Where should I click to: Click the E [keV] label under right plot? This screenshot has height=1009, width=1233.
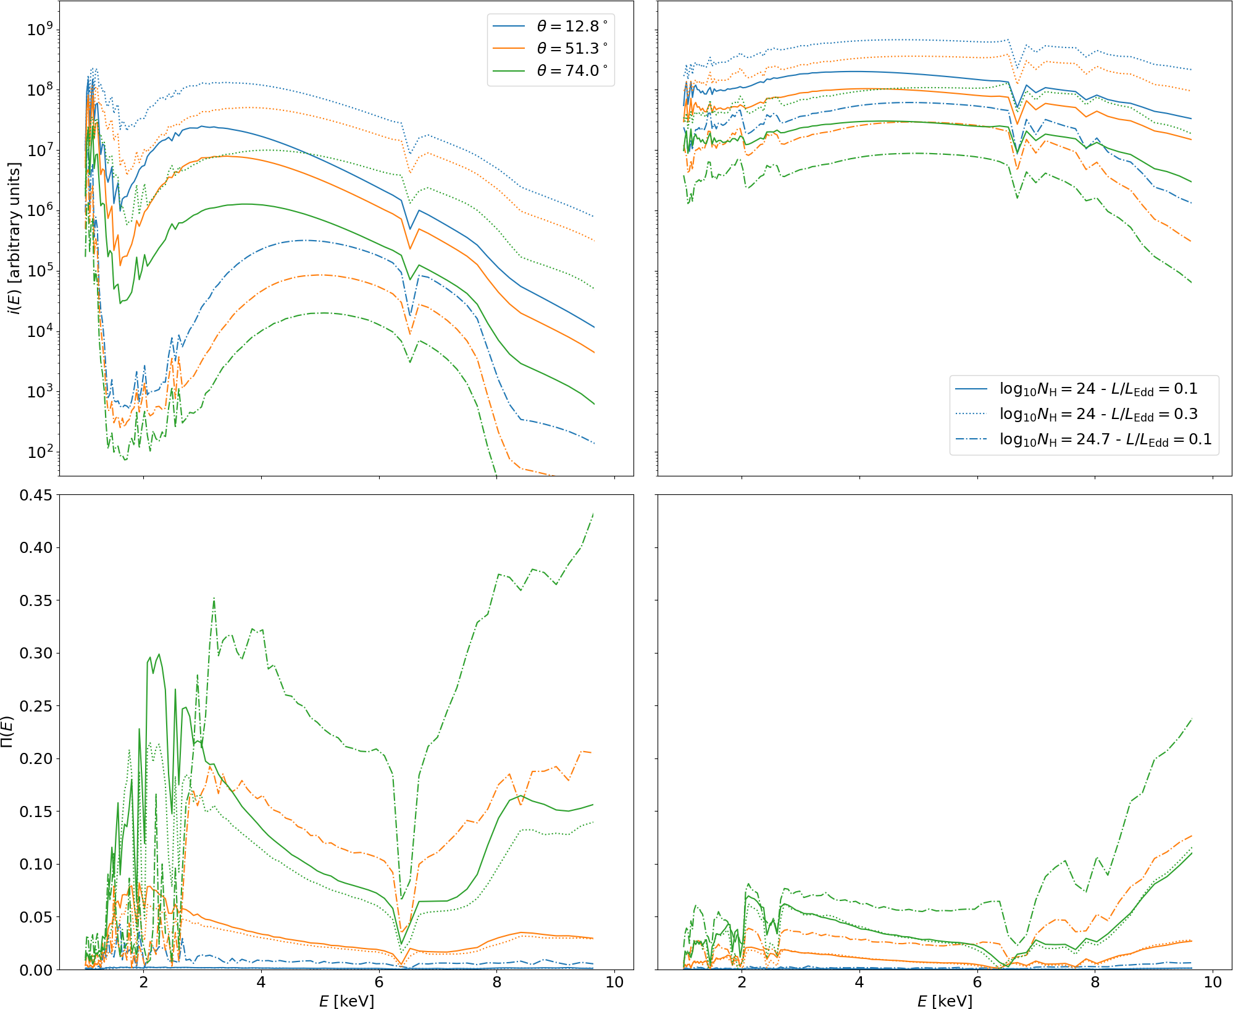pyautogui.click(x=945, y=1001)
